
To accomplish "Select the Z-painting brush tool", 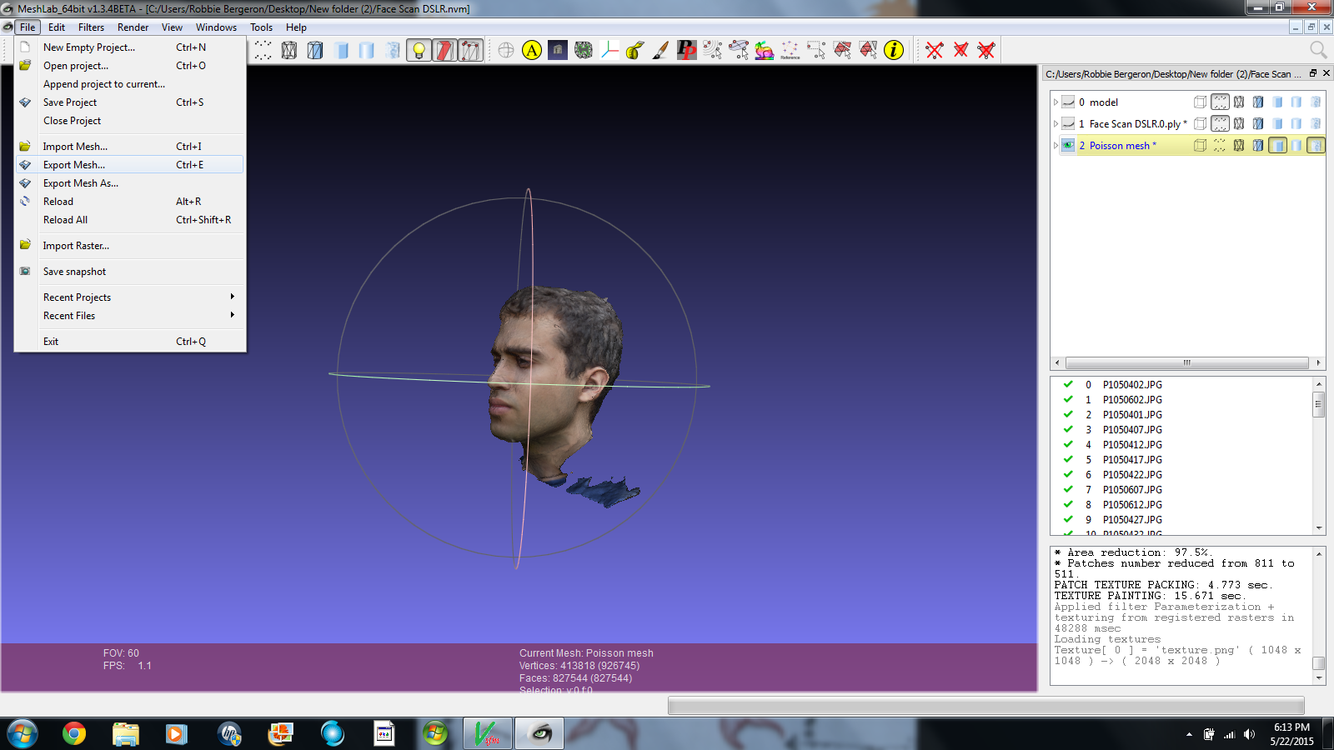I will point(660,51).
